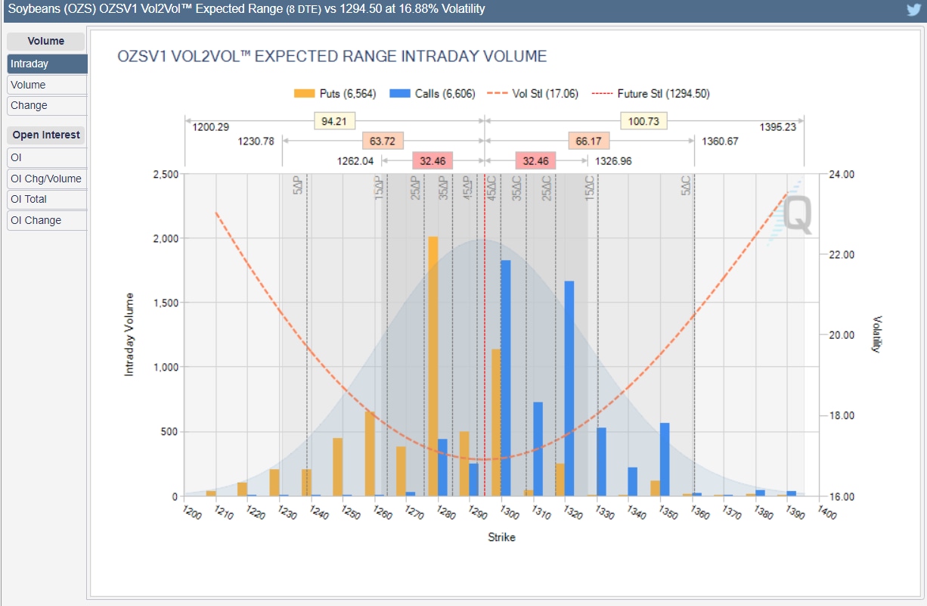927x606 pixels.
Task: Click the orange Puts legend swatch
Action: coord(304,94)
